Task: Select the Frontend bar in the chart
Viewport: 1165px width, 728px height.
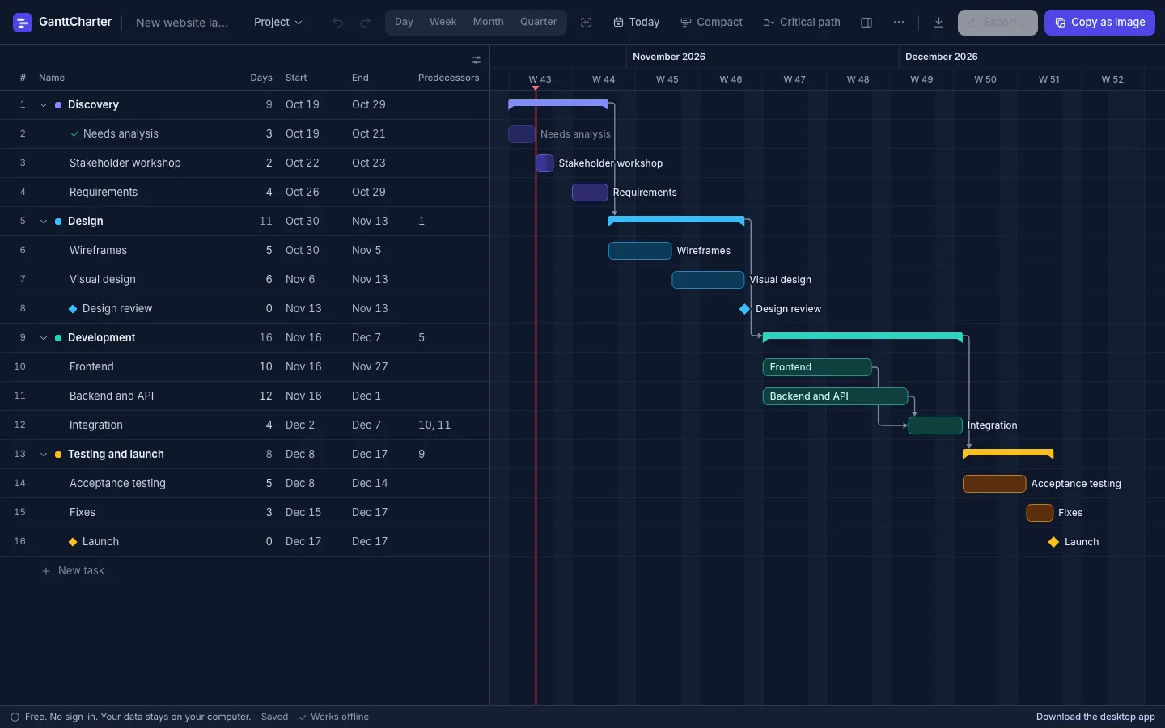Action: point(817,367)
